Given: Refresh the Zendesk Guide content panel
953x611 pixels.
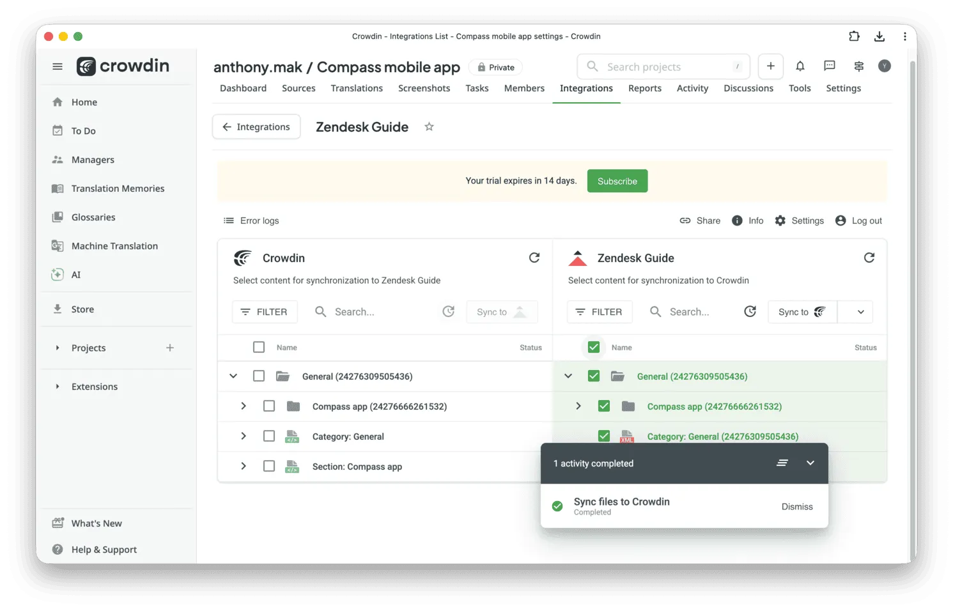Looking at the screenshot, I should click(869, 257).
